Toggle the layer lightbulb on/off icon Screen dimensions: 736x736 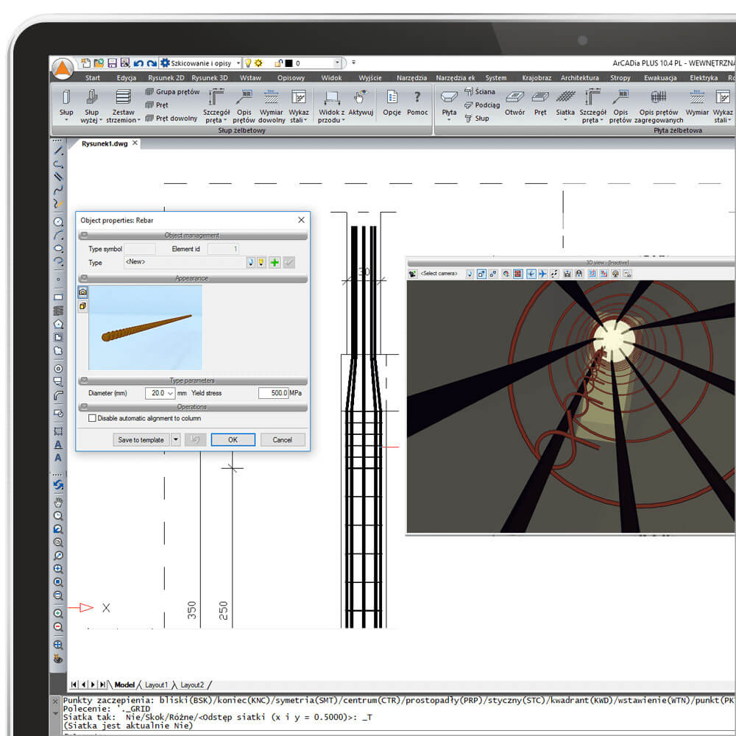[x=248, y=63]
